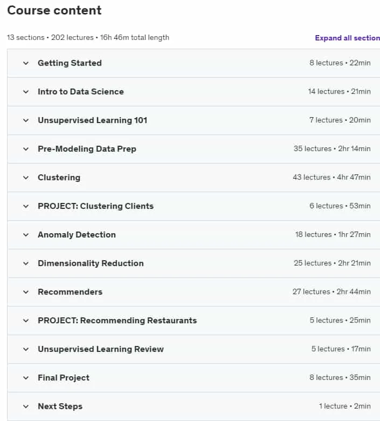Image resolution: width=380 pixels, height=421 pixels.
Task: Expand the Clustering section chevron
Action: [26, 178]
